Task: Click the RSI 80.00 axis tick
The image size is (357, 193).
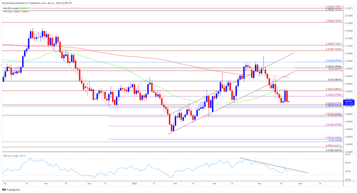Action: (348, 154)
